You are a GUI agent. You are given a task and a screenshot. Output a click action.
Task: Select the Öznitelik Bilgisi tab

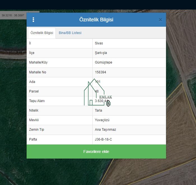(x=42, y=33)
